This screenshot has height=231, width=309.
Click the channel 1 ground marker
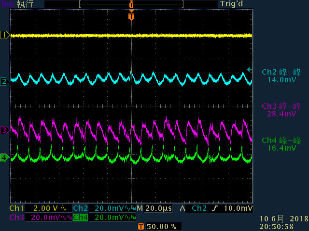5,35
